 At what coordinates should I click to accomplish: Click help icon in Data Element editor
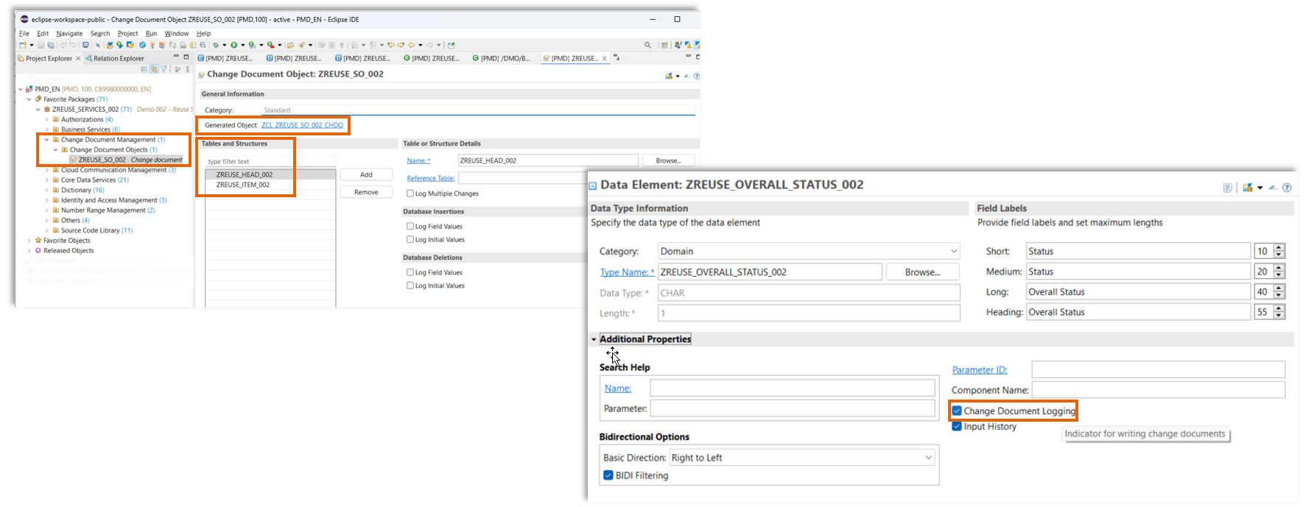pos(1287,188)
